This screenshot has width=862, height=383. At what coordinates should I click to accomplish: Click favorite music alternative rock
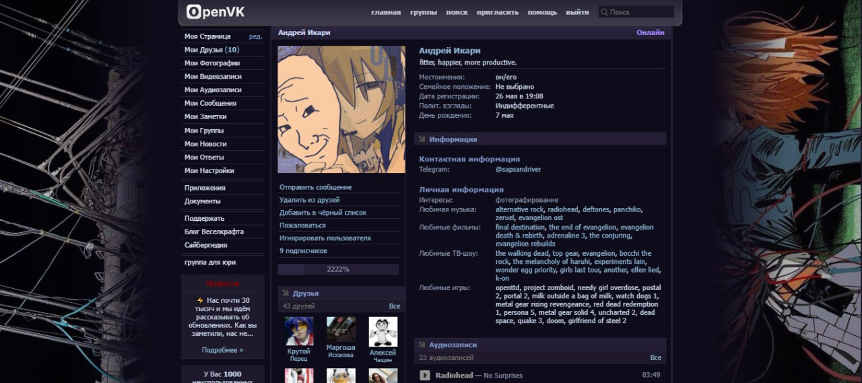coord(519,209)
